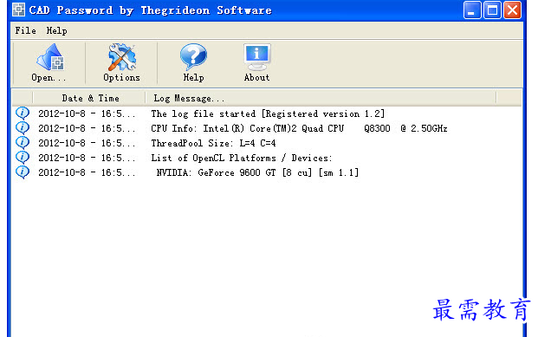The height and width of the screenshot is (337, 538).
Task: Click the CAD Password title bar app icon
Action: click(18, 10)
